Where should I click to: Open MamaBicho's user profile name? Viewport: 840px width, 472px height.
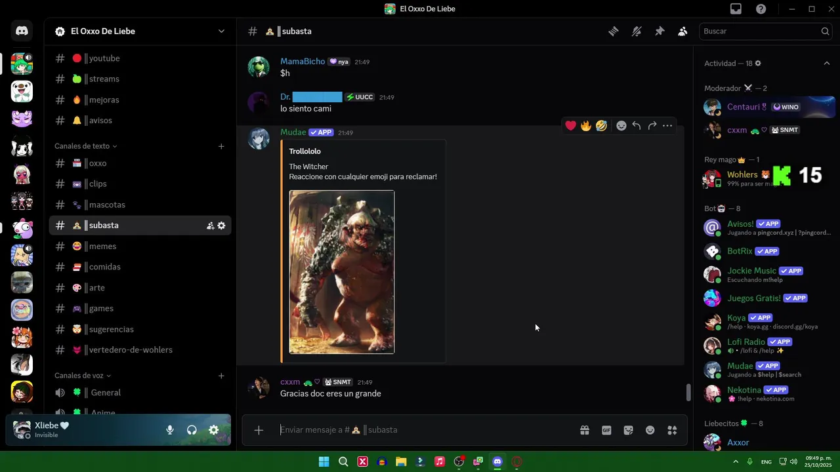pos(303,62)
